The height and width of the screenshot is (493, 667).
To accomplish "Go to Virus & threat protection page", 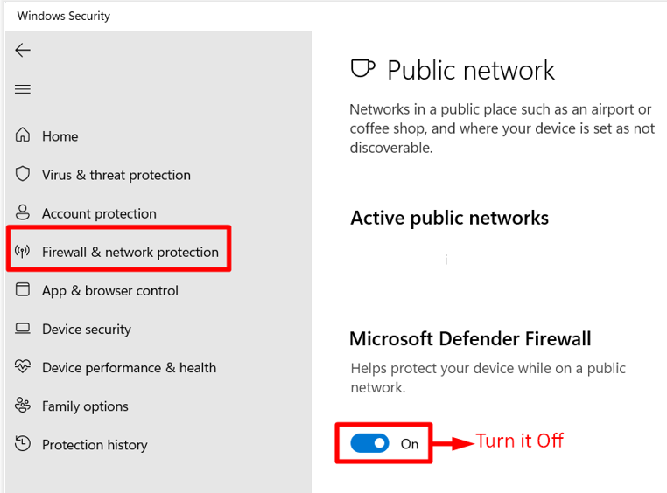I will pyautogui.click(x=116, y=175).
